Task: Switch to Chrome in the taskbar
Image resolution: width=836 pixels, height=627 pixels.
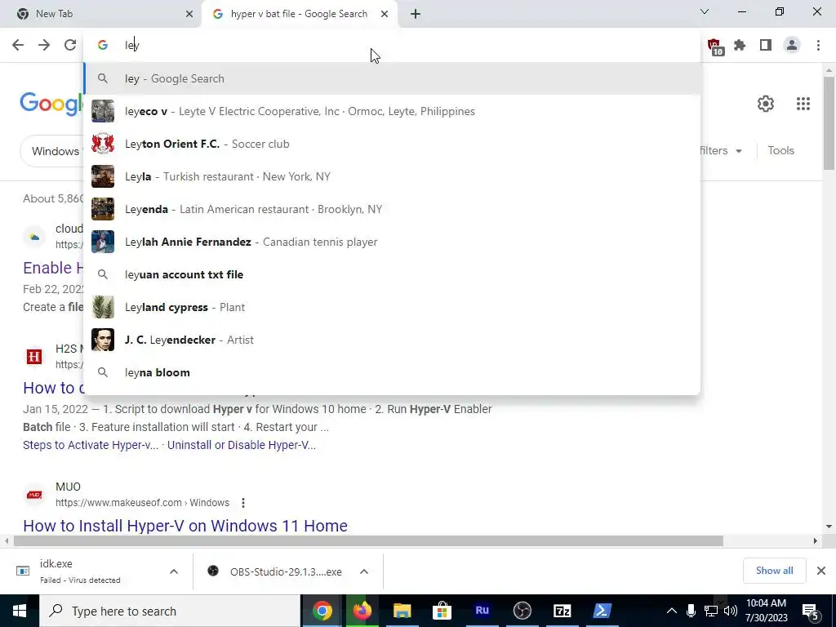Action: pyautogui.click(x=322, y=611)
